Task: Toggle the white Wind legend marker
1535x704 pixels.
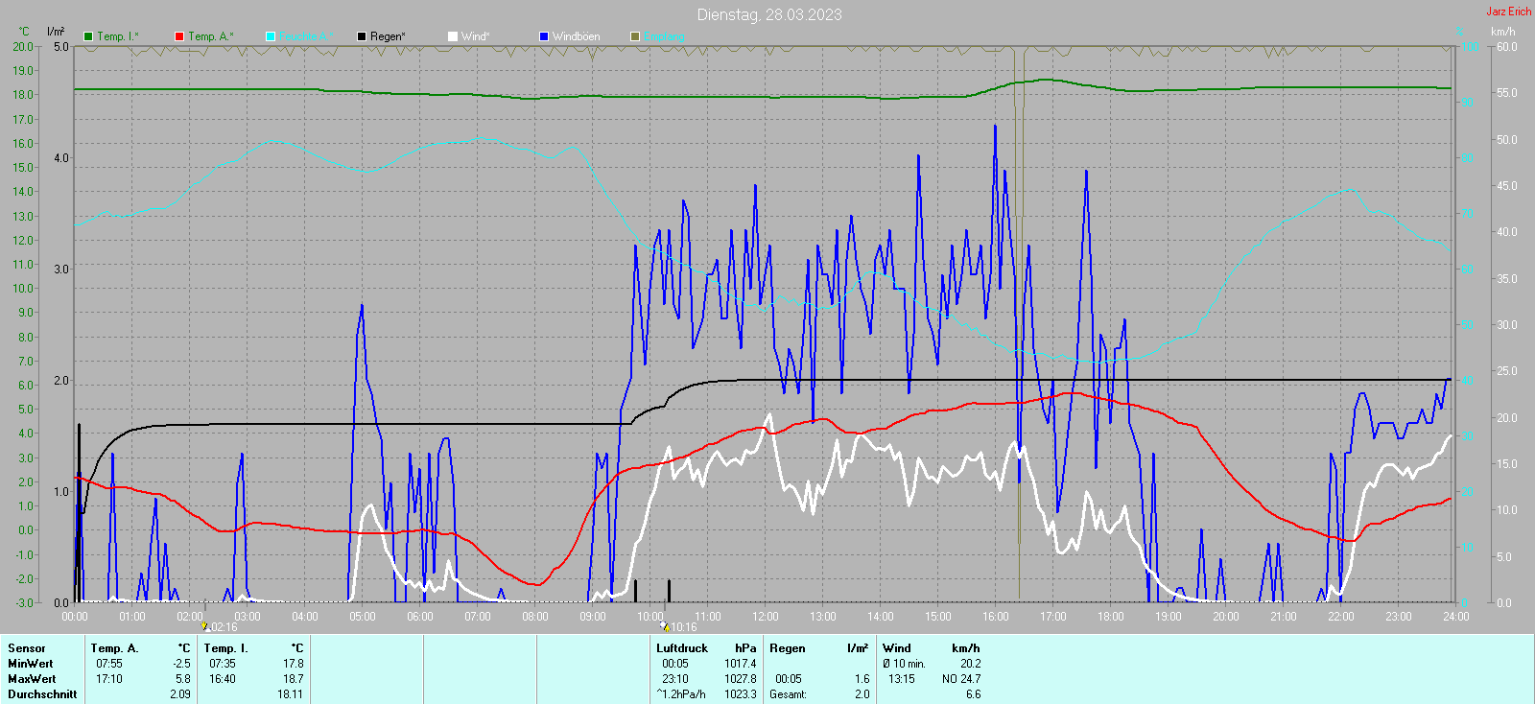Action: 453,36
